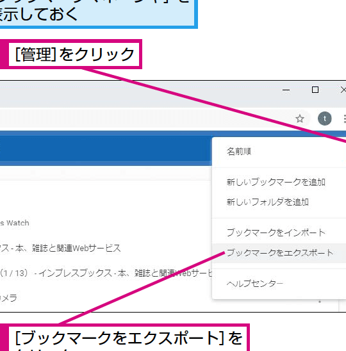Click the blue bookmark manager header bar
Viewport: 346px width, 351px height.
click(x=106, y=148)
